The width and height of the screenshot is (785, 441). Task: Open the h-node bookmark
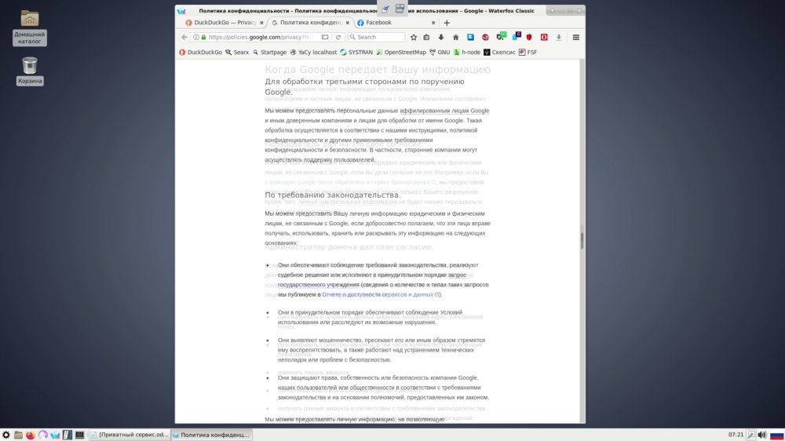click(x=466, y=52)
